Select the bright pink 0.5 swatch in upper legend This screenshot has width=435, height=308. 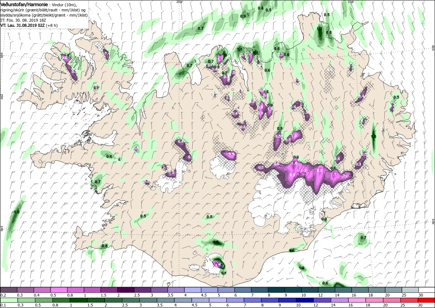click(x=59, y=290)
